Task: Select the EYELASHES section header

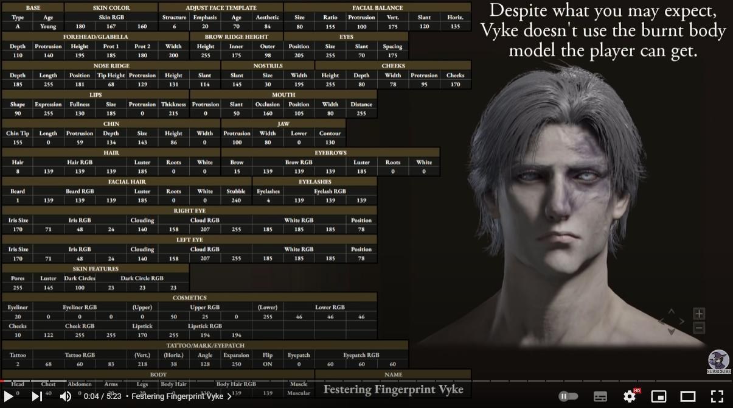Action: tap(315, 181)
